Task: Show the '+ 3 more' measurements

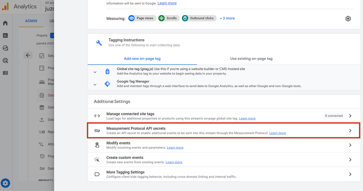Action: coord(227,18)
